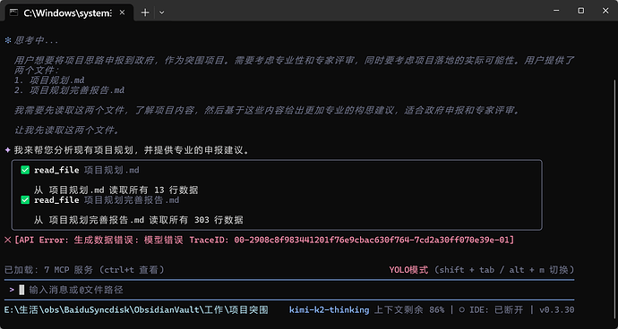Select the C:\Windows\system tab
The width and height of the screenshot is (618, 329).
[x=69, y=13]
